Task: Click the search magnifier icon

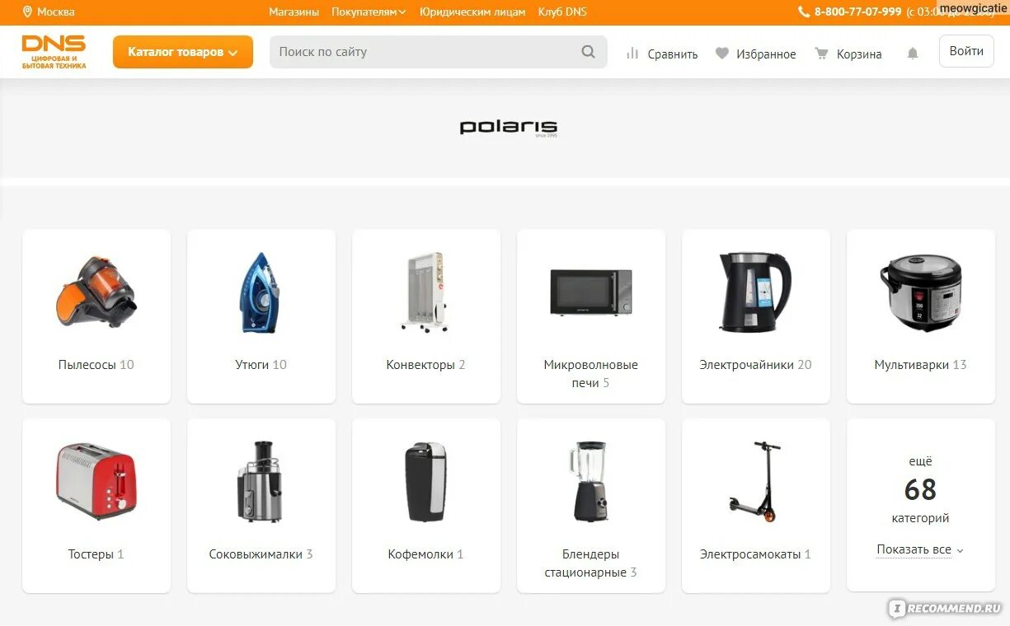Action: 588,52
